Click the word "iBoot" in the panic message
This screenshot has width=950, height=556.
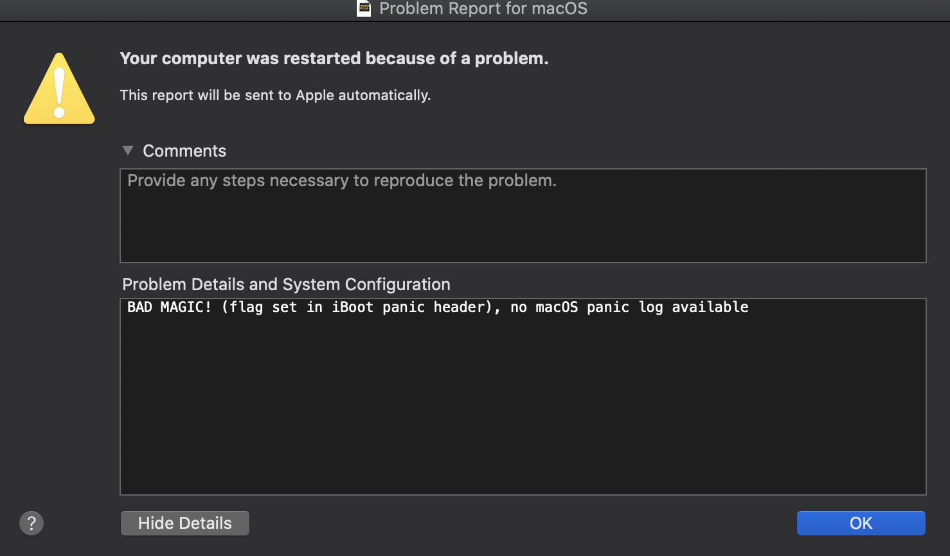click(352, 308)
